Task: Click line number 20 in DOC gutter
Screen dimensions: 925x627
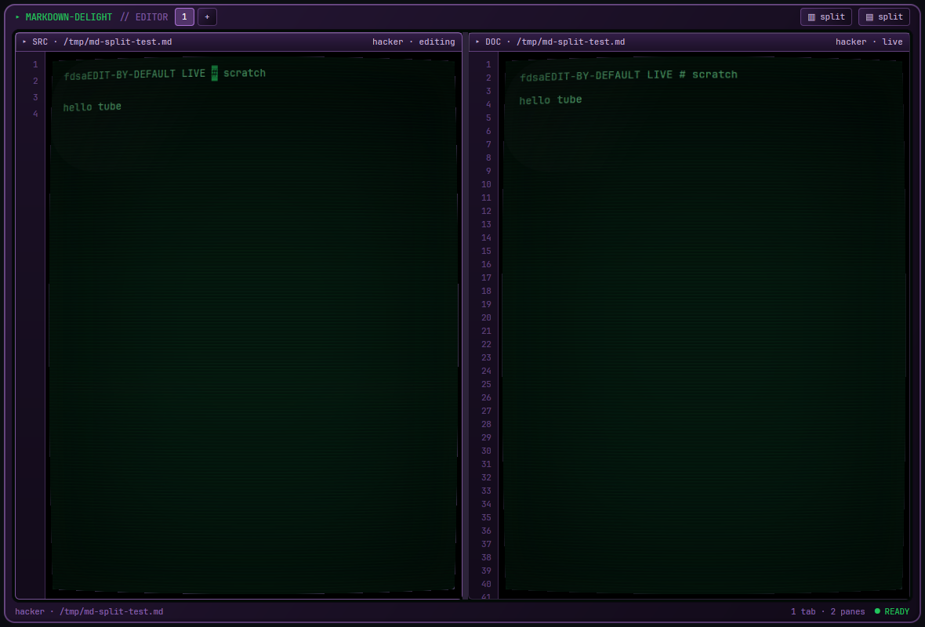Action: pos(486,318)
